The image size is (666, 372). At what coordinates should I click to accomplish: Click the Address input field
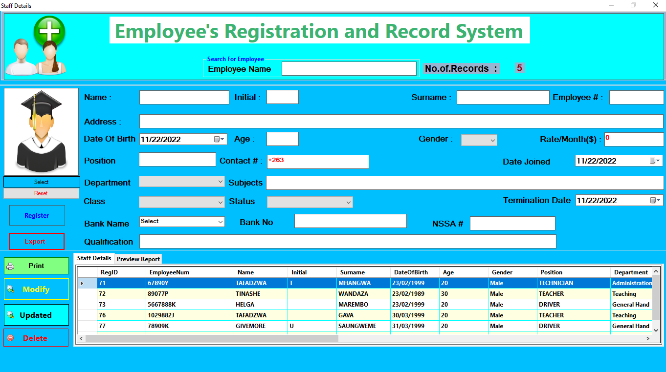click(401, 121)
